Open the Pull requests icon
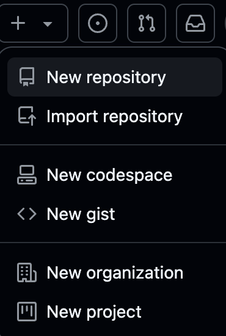The image size is (226, 336). [147, 23]
